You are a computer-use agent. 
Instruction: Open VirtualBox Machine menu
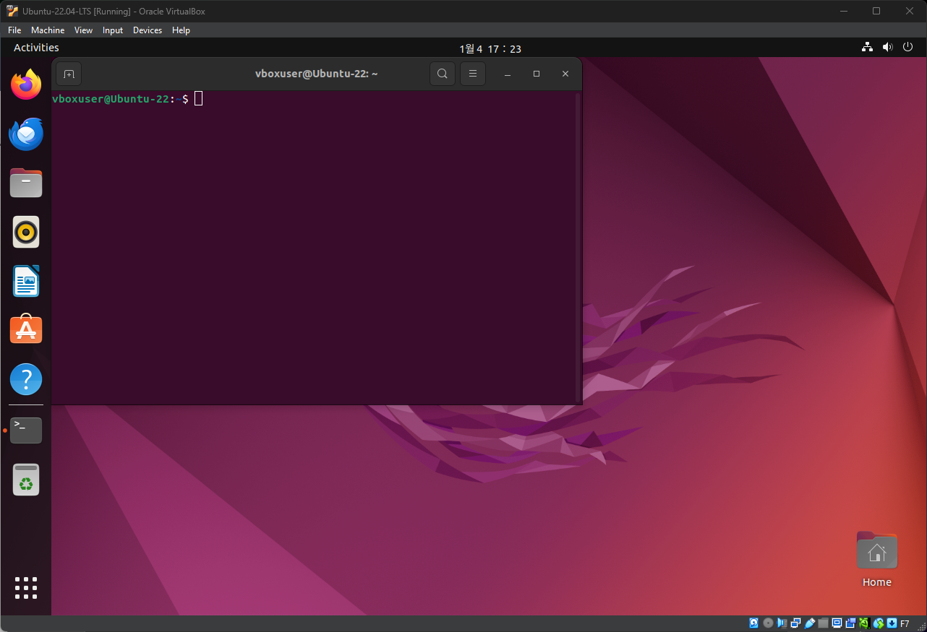(x=48, y=30)
